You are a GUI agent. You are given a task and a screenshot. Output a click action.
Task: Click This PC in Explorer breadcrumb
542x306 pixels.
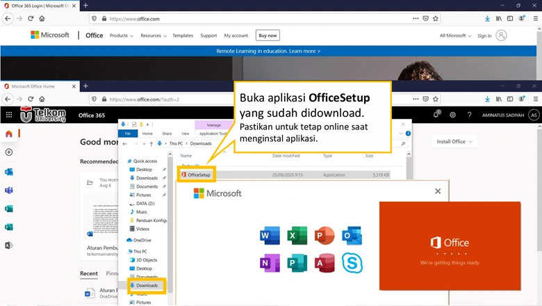(x=176, y=143)
